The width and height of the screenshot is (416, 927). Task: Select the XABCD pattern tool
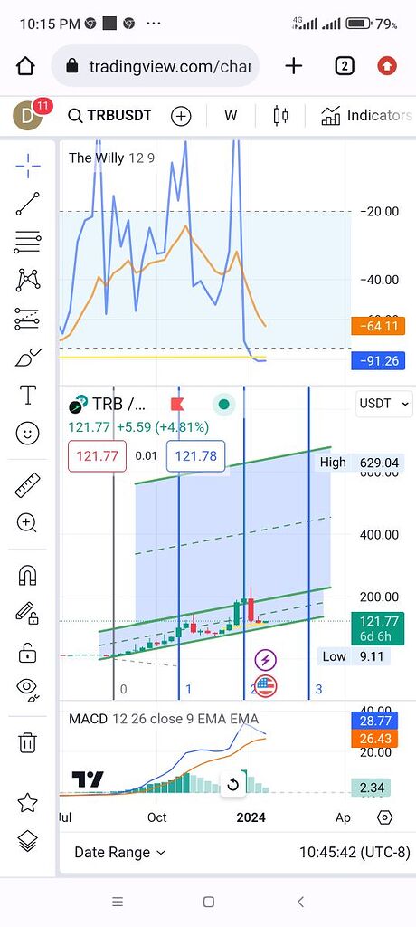pos(28,280)
